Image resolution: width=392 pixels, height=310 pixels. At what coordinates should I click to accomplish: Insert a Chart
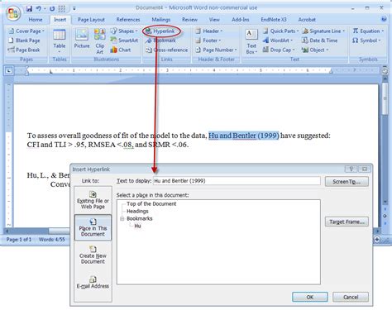pyautogui.click(x=121, y=50)
